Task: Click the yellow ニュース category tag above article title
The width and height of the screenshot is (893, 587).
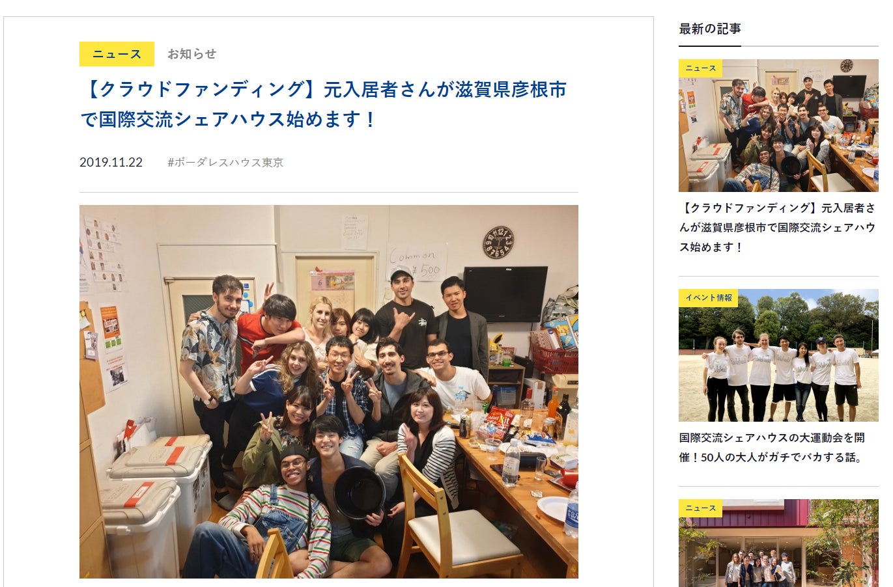Action: click(x=117, y=54)
